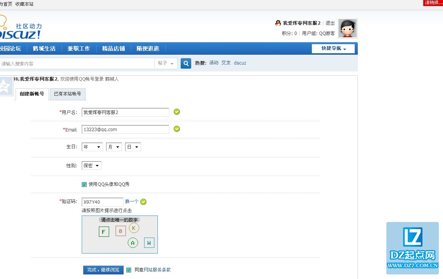
Task: Click the circled K captcha icon
Action: click(x=134, y=228)
